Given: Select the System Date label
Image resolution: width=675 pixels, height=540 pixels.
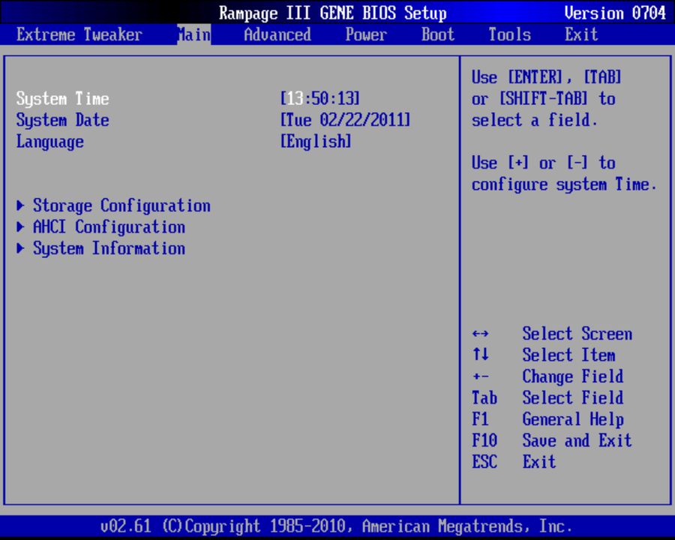Looking at the screenshot, I should coord(62,120).
